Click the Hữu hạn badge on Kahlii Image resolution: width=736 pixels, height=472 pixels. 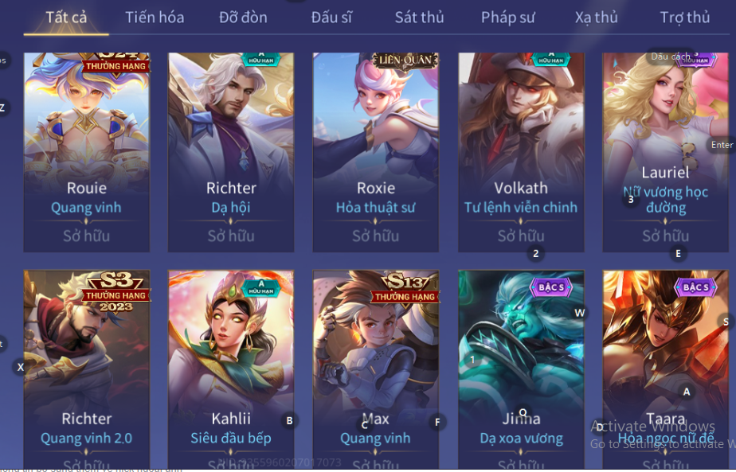tap(261, 287)
